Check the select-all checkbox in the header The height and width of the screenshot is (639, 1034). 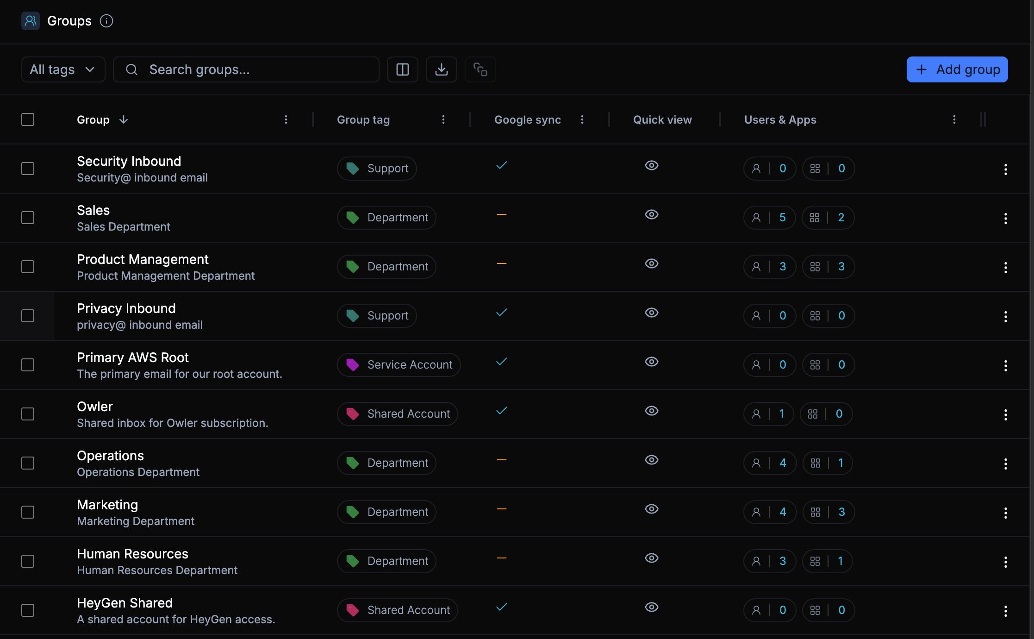pyautogui.click(x=28, y=119)
